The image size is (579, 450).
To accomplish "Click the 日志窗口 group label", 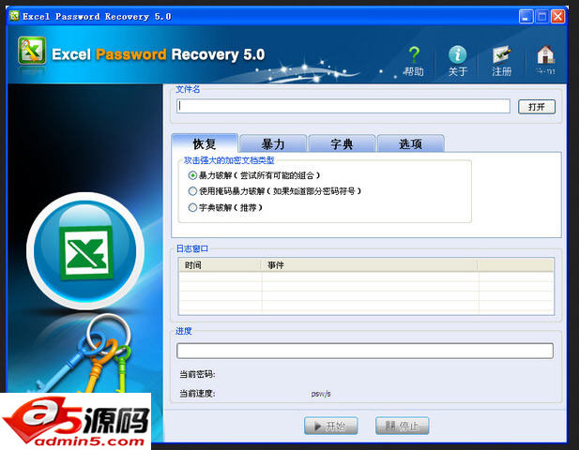I will [x=192, y=248].
